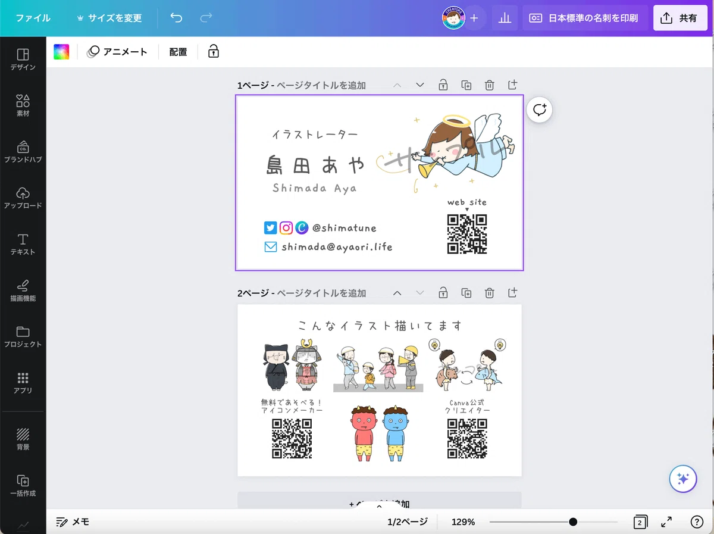714x534 pixels.
Task: Open the 129% zoom level menu
Action: (x=463, y=522)
